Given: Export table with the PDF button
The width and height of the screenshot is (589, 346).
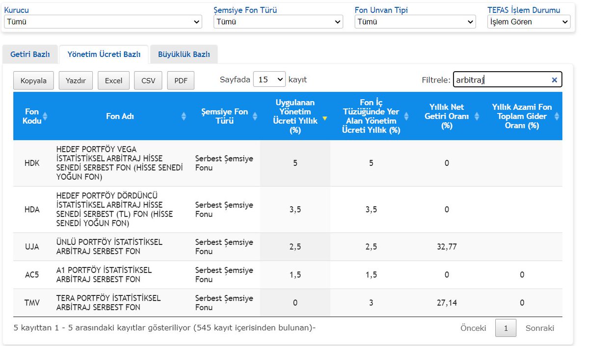Looking at the screenshot, I should (181, 80).
